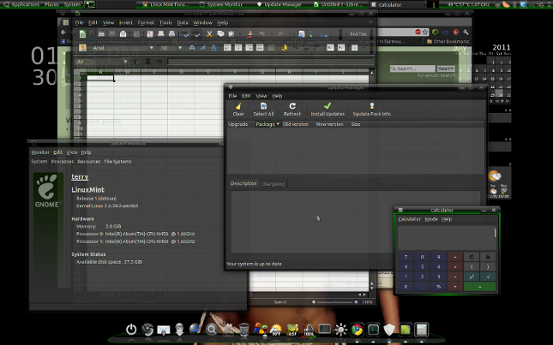Open the View menu in Update Manager
The image size is (553, 345).
click(261, 96)
